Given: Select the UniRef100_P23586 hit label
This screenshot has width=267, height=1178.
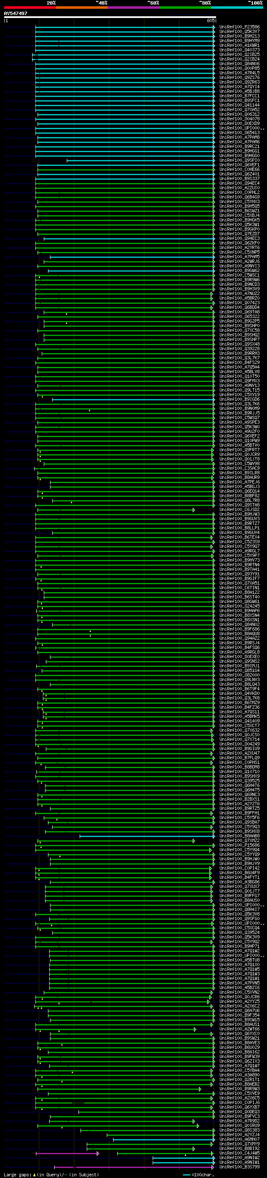Looking at the screenshot, I should (x=239, y=27).
